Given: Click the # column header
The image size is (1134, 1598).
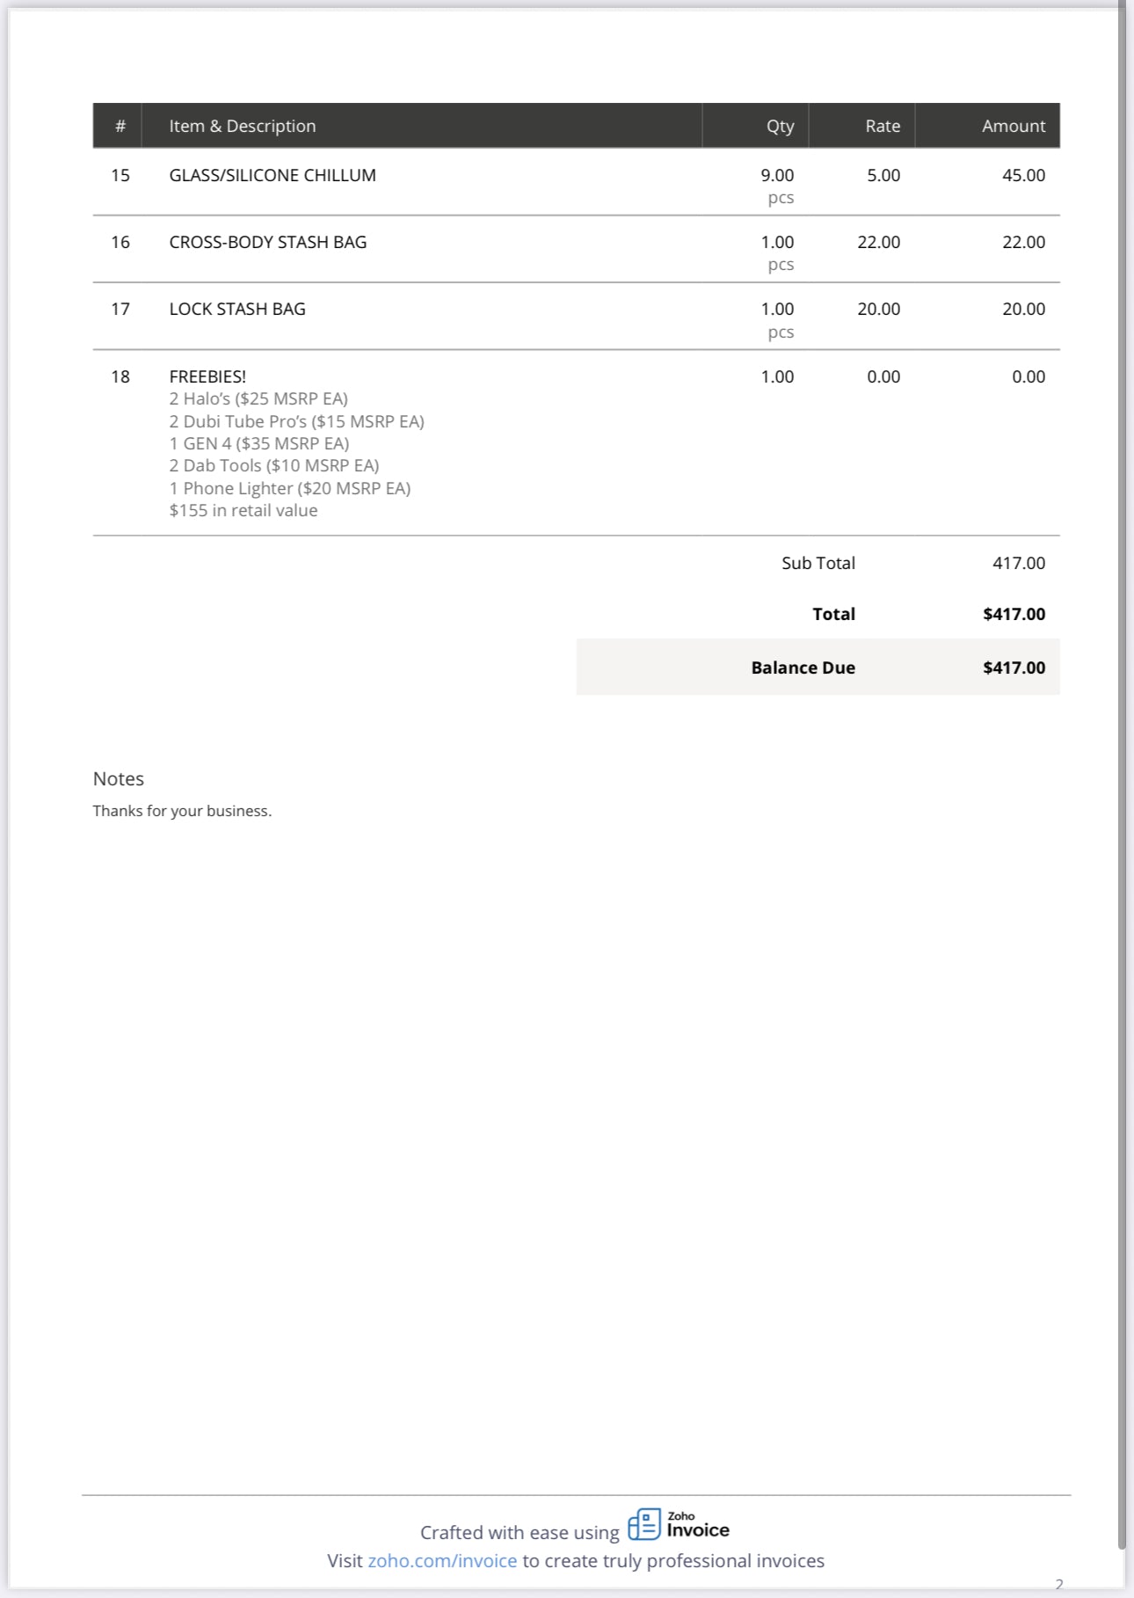Looking at the screenshot, I should [120, 126].
